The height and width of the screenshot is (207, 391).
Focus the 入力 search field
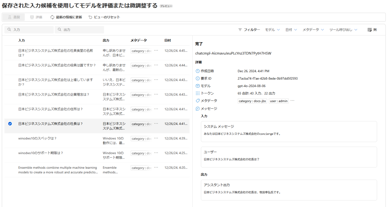[x=29, y=29]
